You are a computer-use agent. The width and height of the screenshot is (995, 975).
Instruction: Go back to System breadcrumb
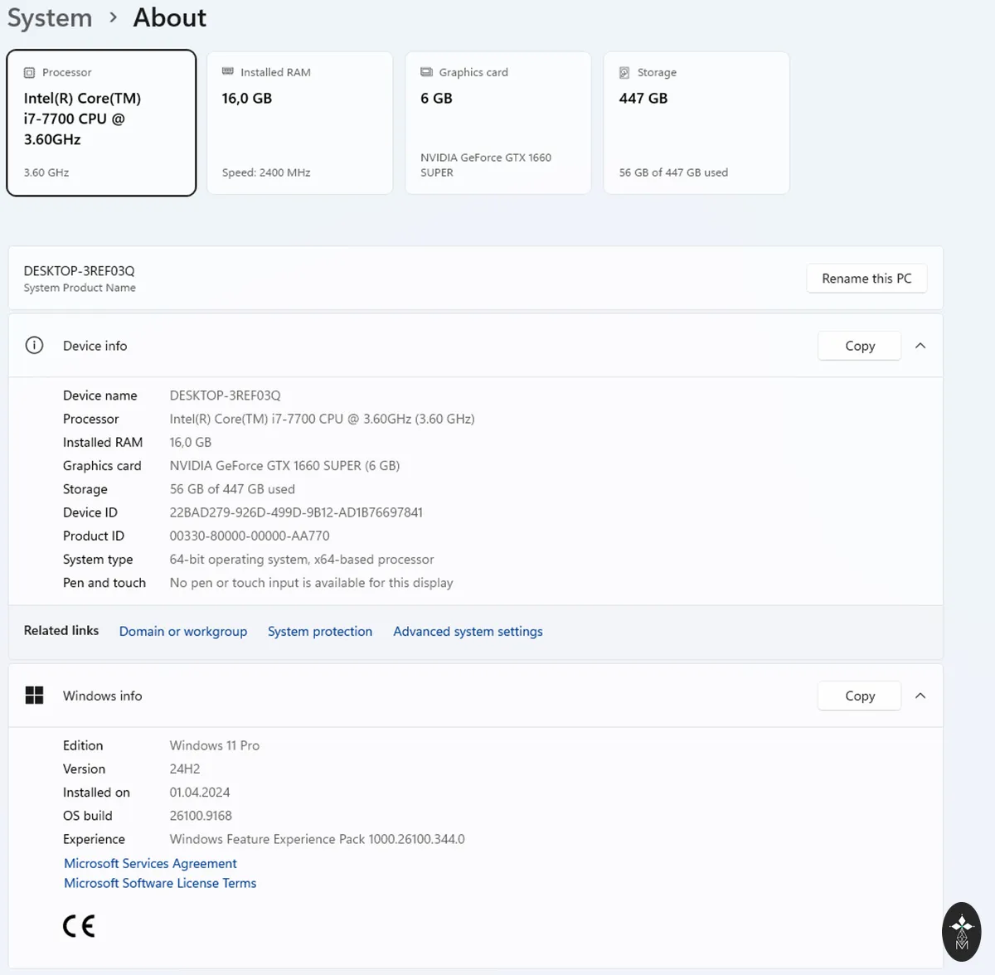click(50, 17)
